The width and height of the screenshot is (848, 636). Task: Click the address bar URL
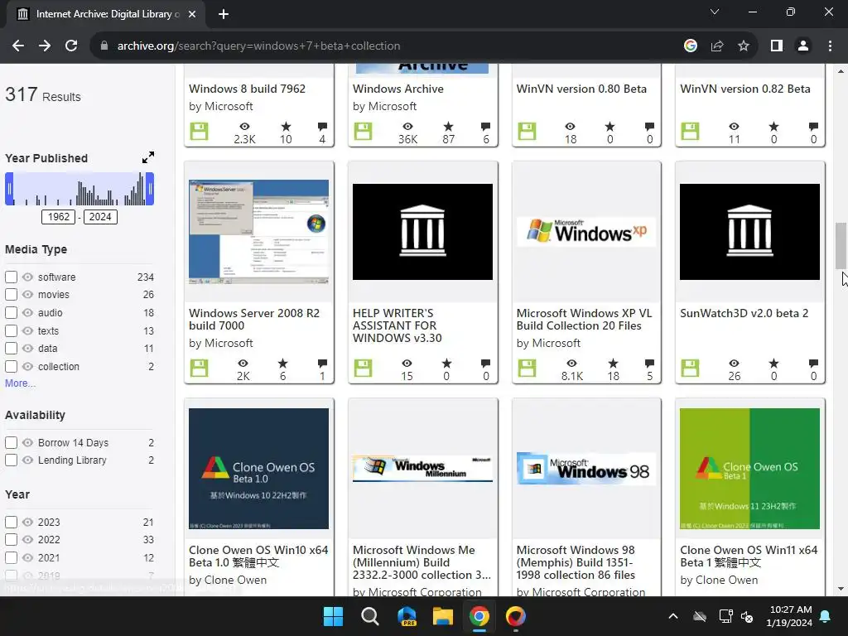coord(258,46)
